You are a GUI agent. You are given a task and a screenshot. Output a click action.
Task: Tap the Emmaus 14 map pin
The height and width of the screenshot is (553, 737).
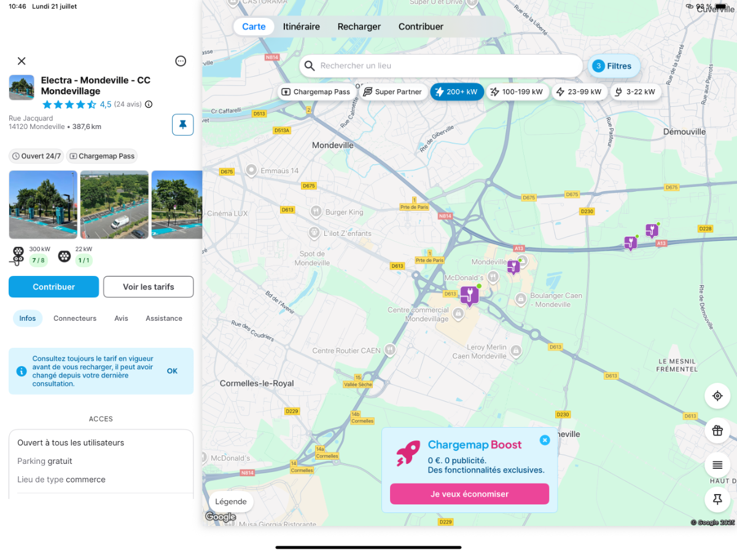click(x=251, y=170)
